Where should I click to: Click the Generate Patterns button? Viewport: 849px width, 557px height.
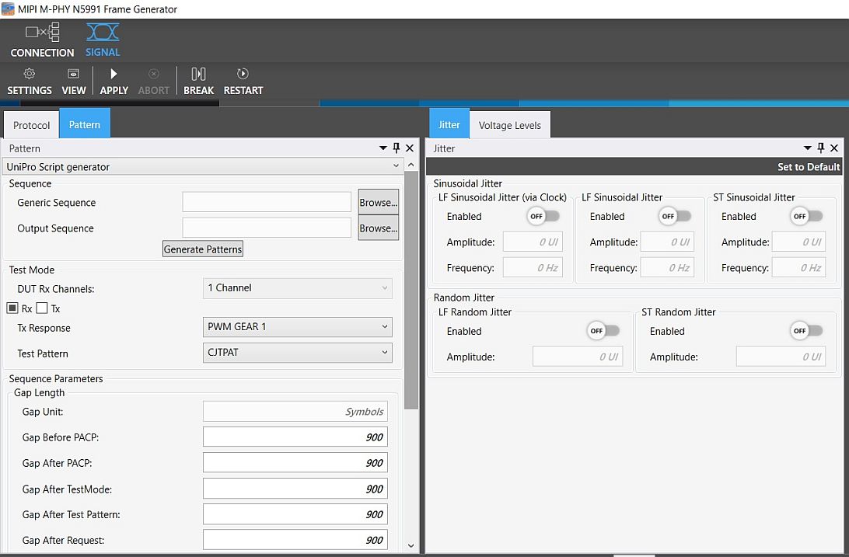202,249
